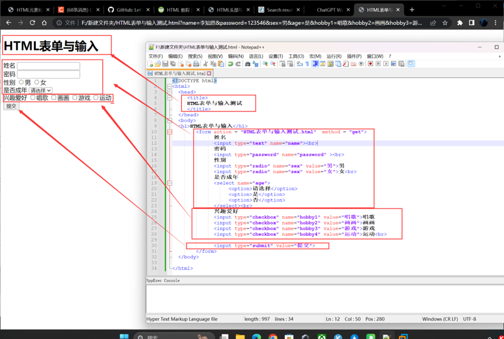
Task: Select the 男 radio button
Action: 22,82
